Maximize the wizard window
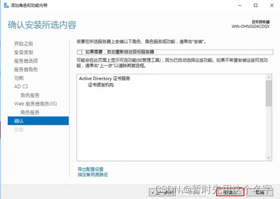 coord(256,6)
